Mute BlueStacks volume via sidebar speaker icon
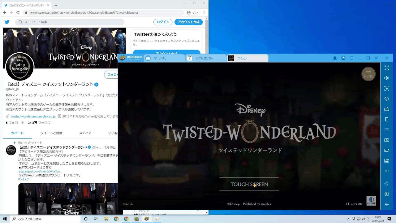The image size is (396, 223). tap(386, 78)
